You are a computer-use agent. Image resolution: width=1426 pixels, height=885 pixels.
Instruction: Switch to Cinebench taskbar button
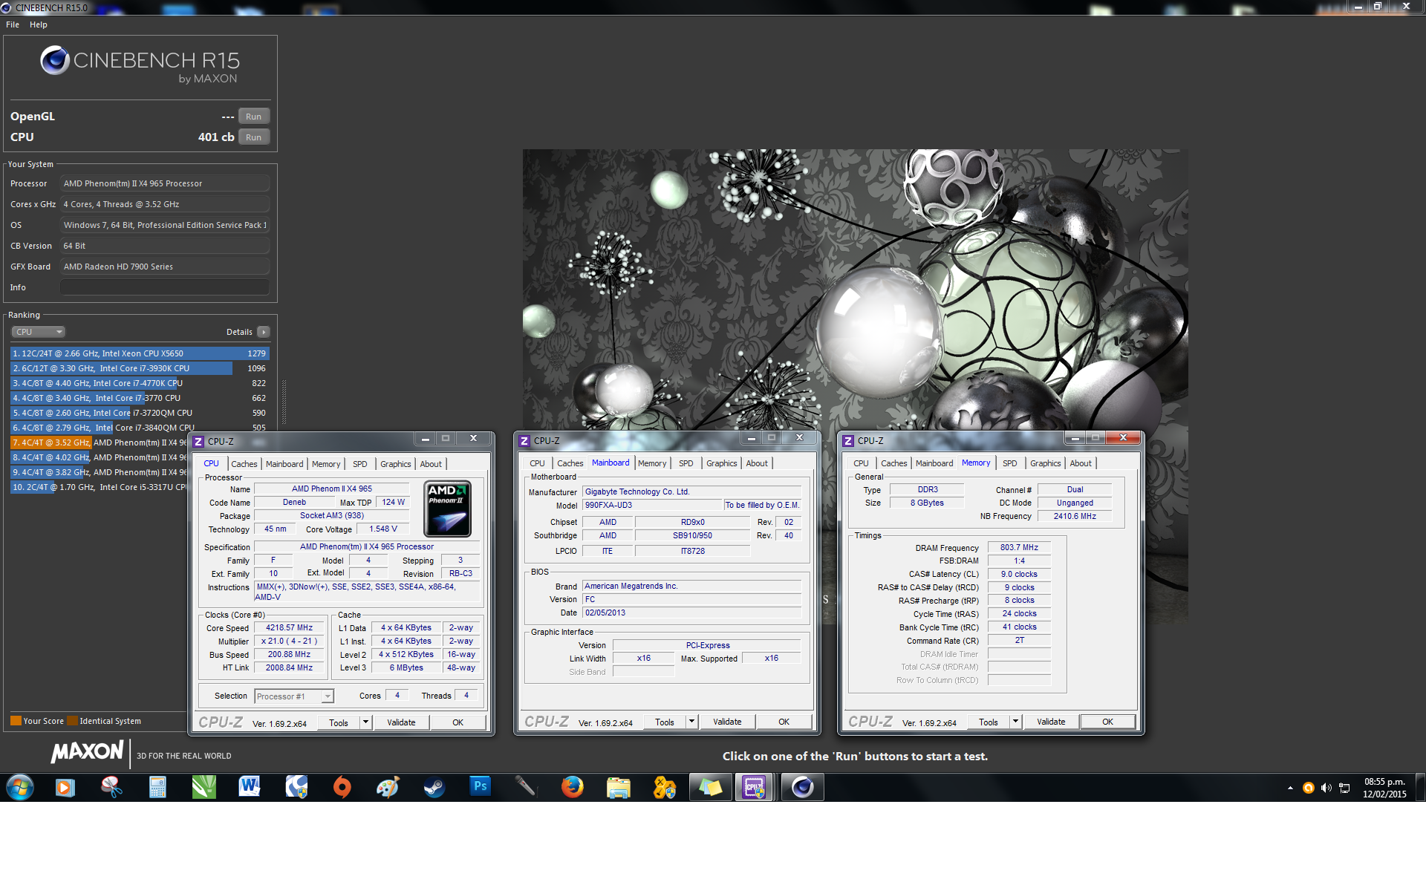pyautogui.click(x=802, y=787)
